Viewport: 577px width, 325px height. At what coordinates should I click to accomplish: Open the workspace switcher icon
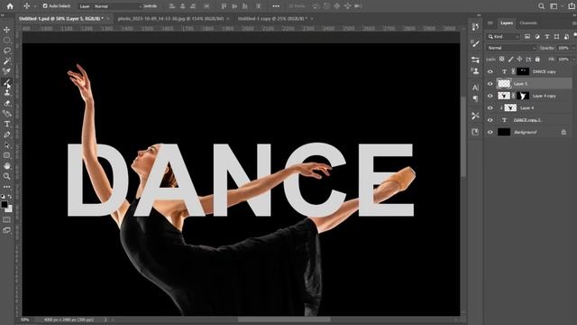click(554, 6)
